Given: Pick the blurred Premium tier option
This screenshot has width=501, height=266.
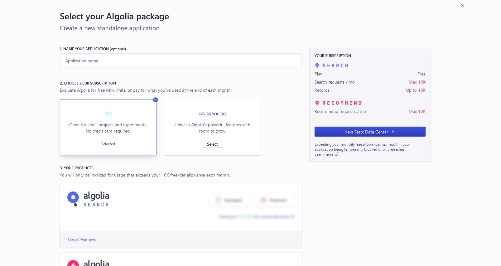Looking at the screenshot, I should [x=274, y=200].
